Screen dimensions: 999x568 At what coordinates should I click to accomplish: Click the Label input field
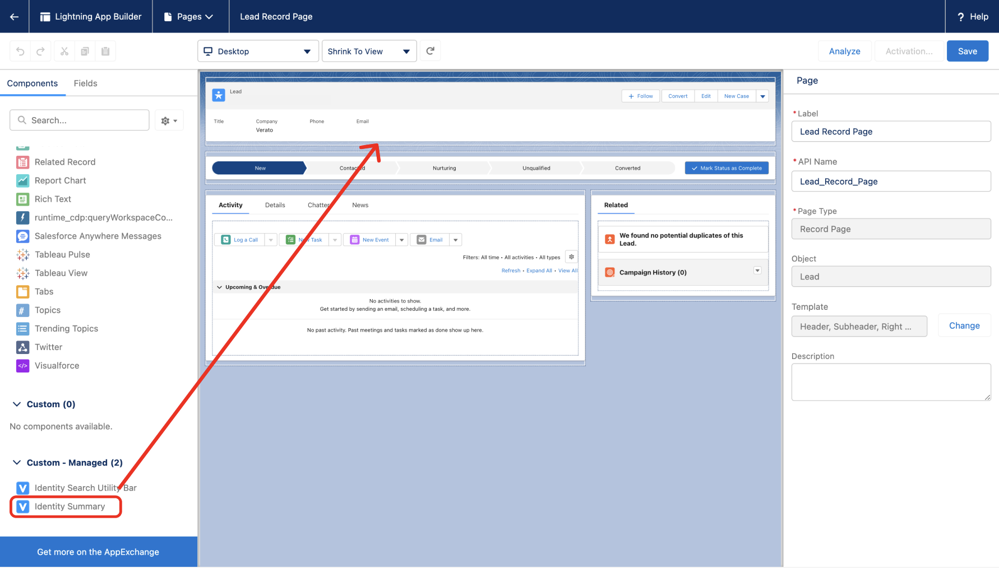pos(891,132)
